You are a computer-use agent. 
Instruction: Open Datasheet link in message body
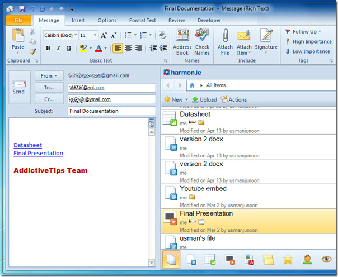27,145
